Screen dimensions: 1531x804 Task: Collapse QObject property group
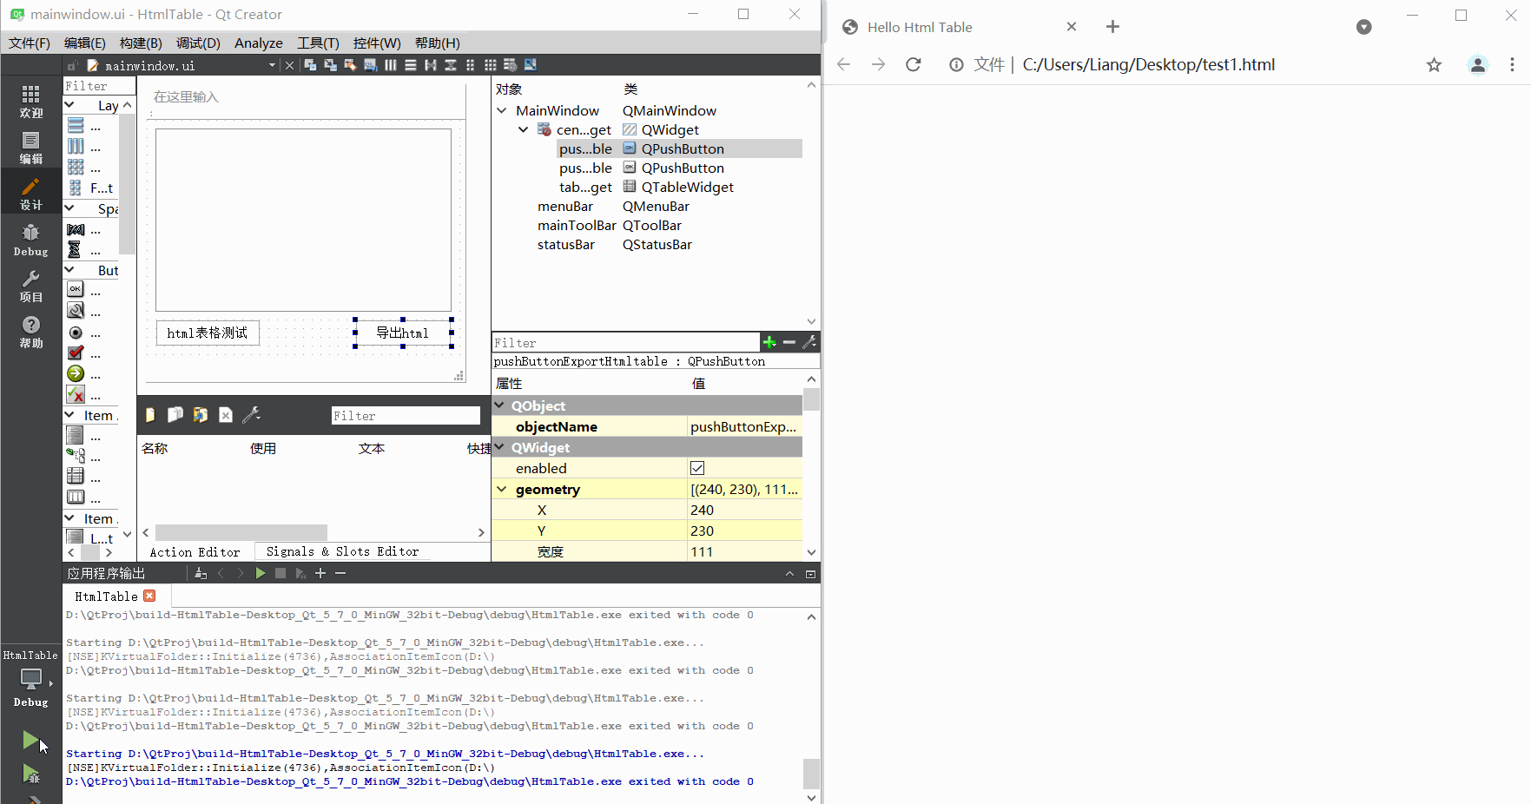coord(499,405)
